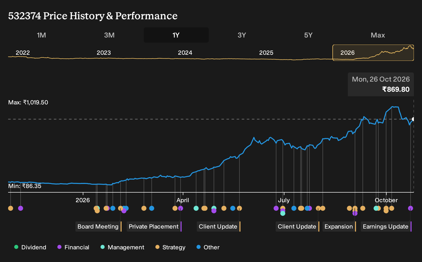The width and height of the screenshot is (422, 262).
Task: Show the Max price history range
Action: pos(378,35)
